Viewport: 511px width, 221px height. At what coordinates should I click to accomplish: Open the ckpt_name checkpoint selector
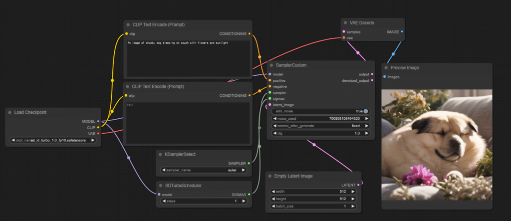click(53, 140)
